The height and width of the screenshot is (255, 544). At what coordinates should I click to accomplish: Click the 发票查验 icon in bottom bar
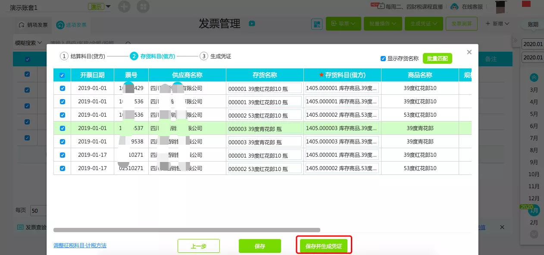20,227
